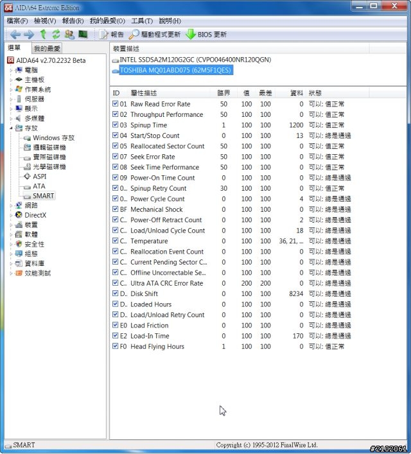Viewport: 411px width, 454px height.
Task: Click the Forward navigation arrow
Action: [x=29, y=35]
